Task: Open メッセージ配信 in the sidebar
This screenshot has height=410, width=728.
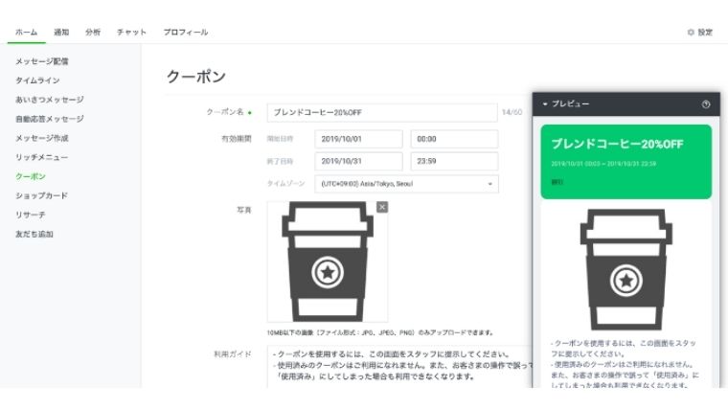Action: [x=42, y=61]
